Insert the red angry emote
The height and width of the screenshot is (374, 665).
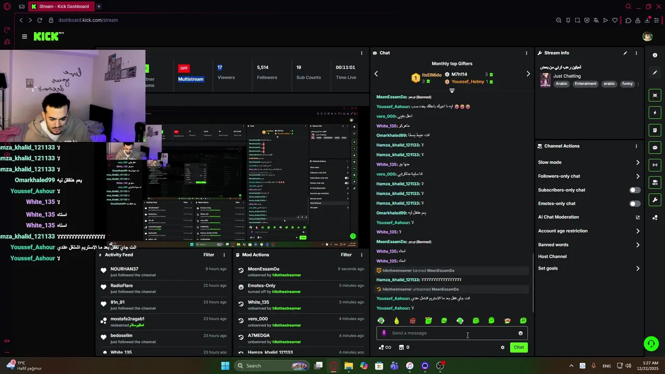pos(413,320)
